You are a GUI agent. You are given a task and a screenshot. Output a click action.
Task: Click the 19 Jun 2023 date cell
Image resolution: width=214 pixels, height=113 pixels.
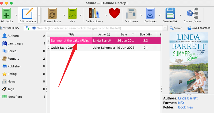[x=125, y=48]
